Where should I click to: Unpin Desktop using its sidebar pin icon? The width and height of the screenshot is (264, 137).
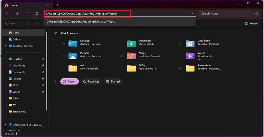click(43, 59)
